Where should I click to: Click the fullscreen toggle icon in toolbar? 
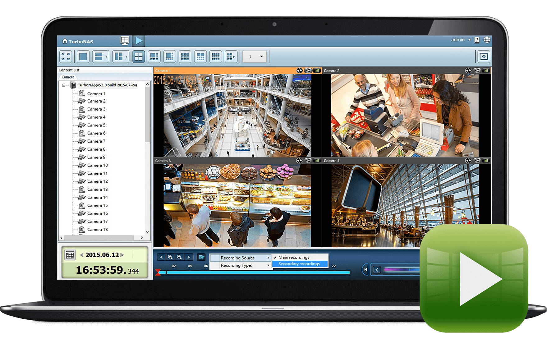coord(66,57)
